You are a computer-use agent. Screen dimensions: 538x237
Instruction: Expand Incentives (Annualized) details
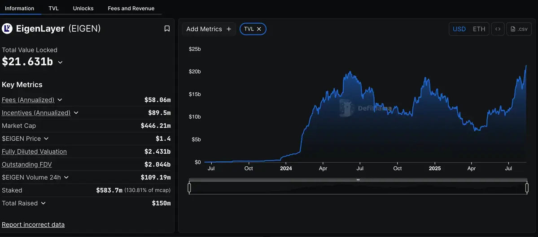[x=76, y=113]
